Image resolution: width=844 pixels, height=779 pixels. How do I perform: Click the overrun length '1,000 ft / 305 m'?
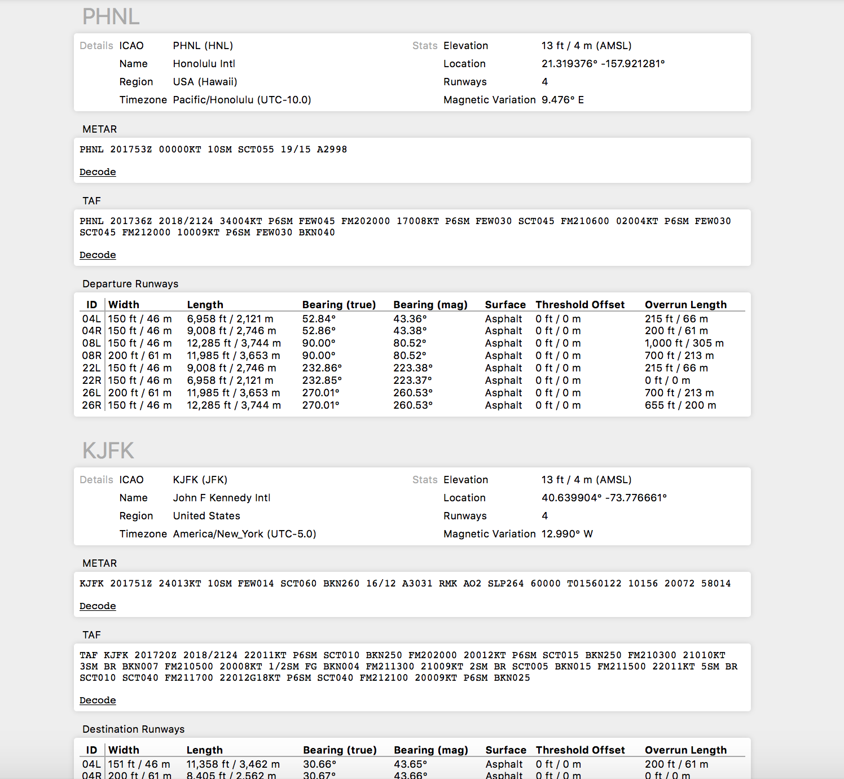[684, 343]
